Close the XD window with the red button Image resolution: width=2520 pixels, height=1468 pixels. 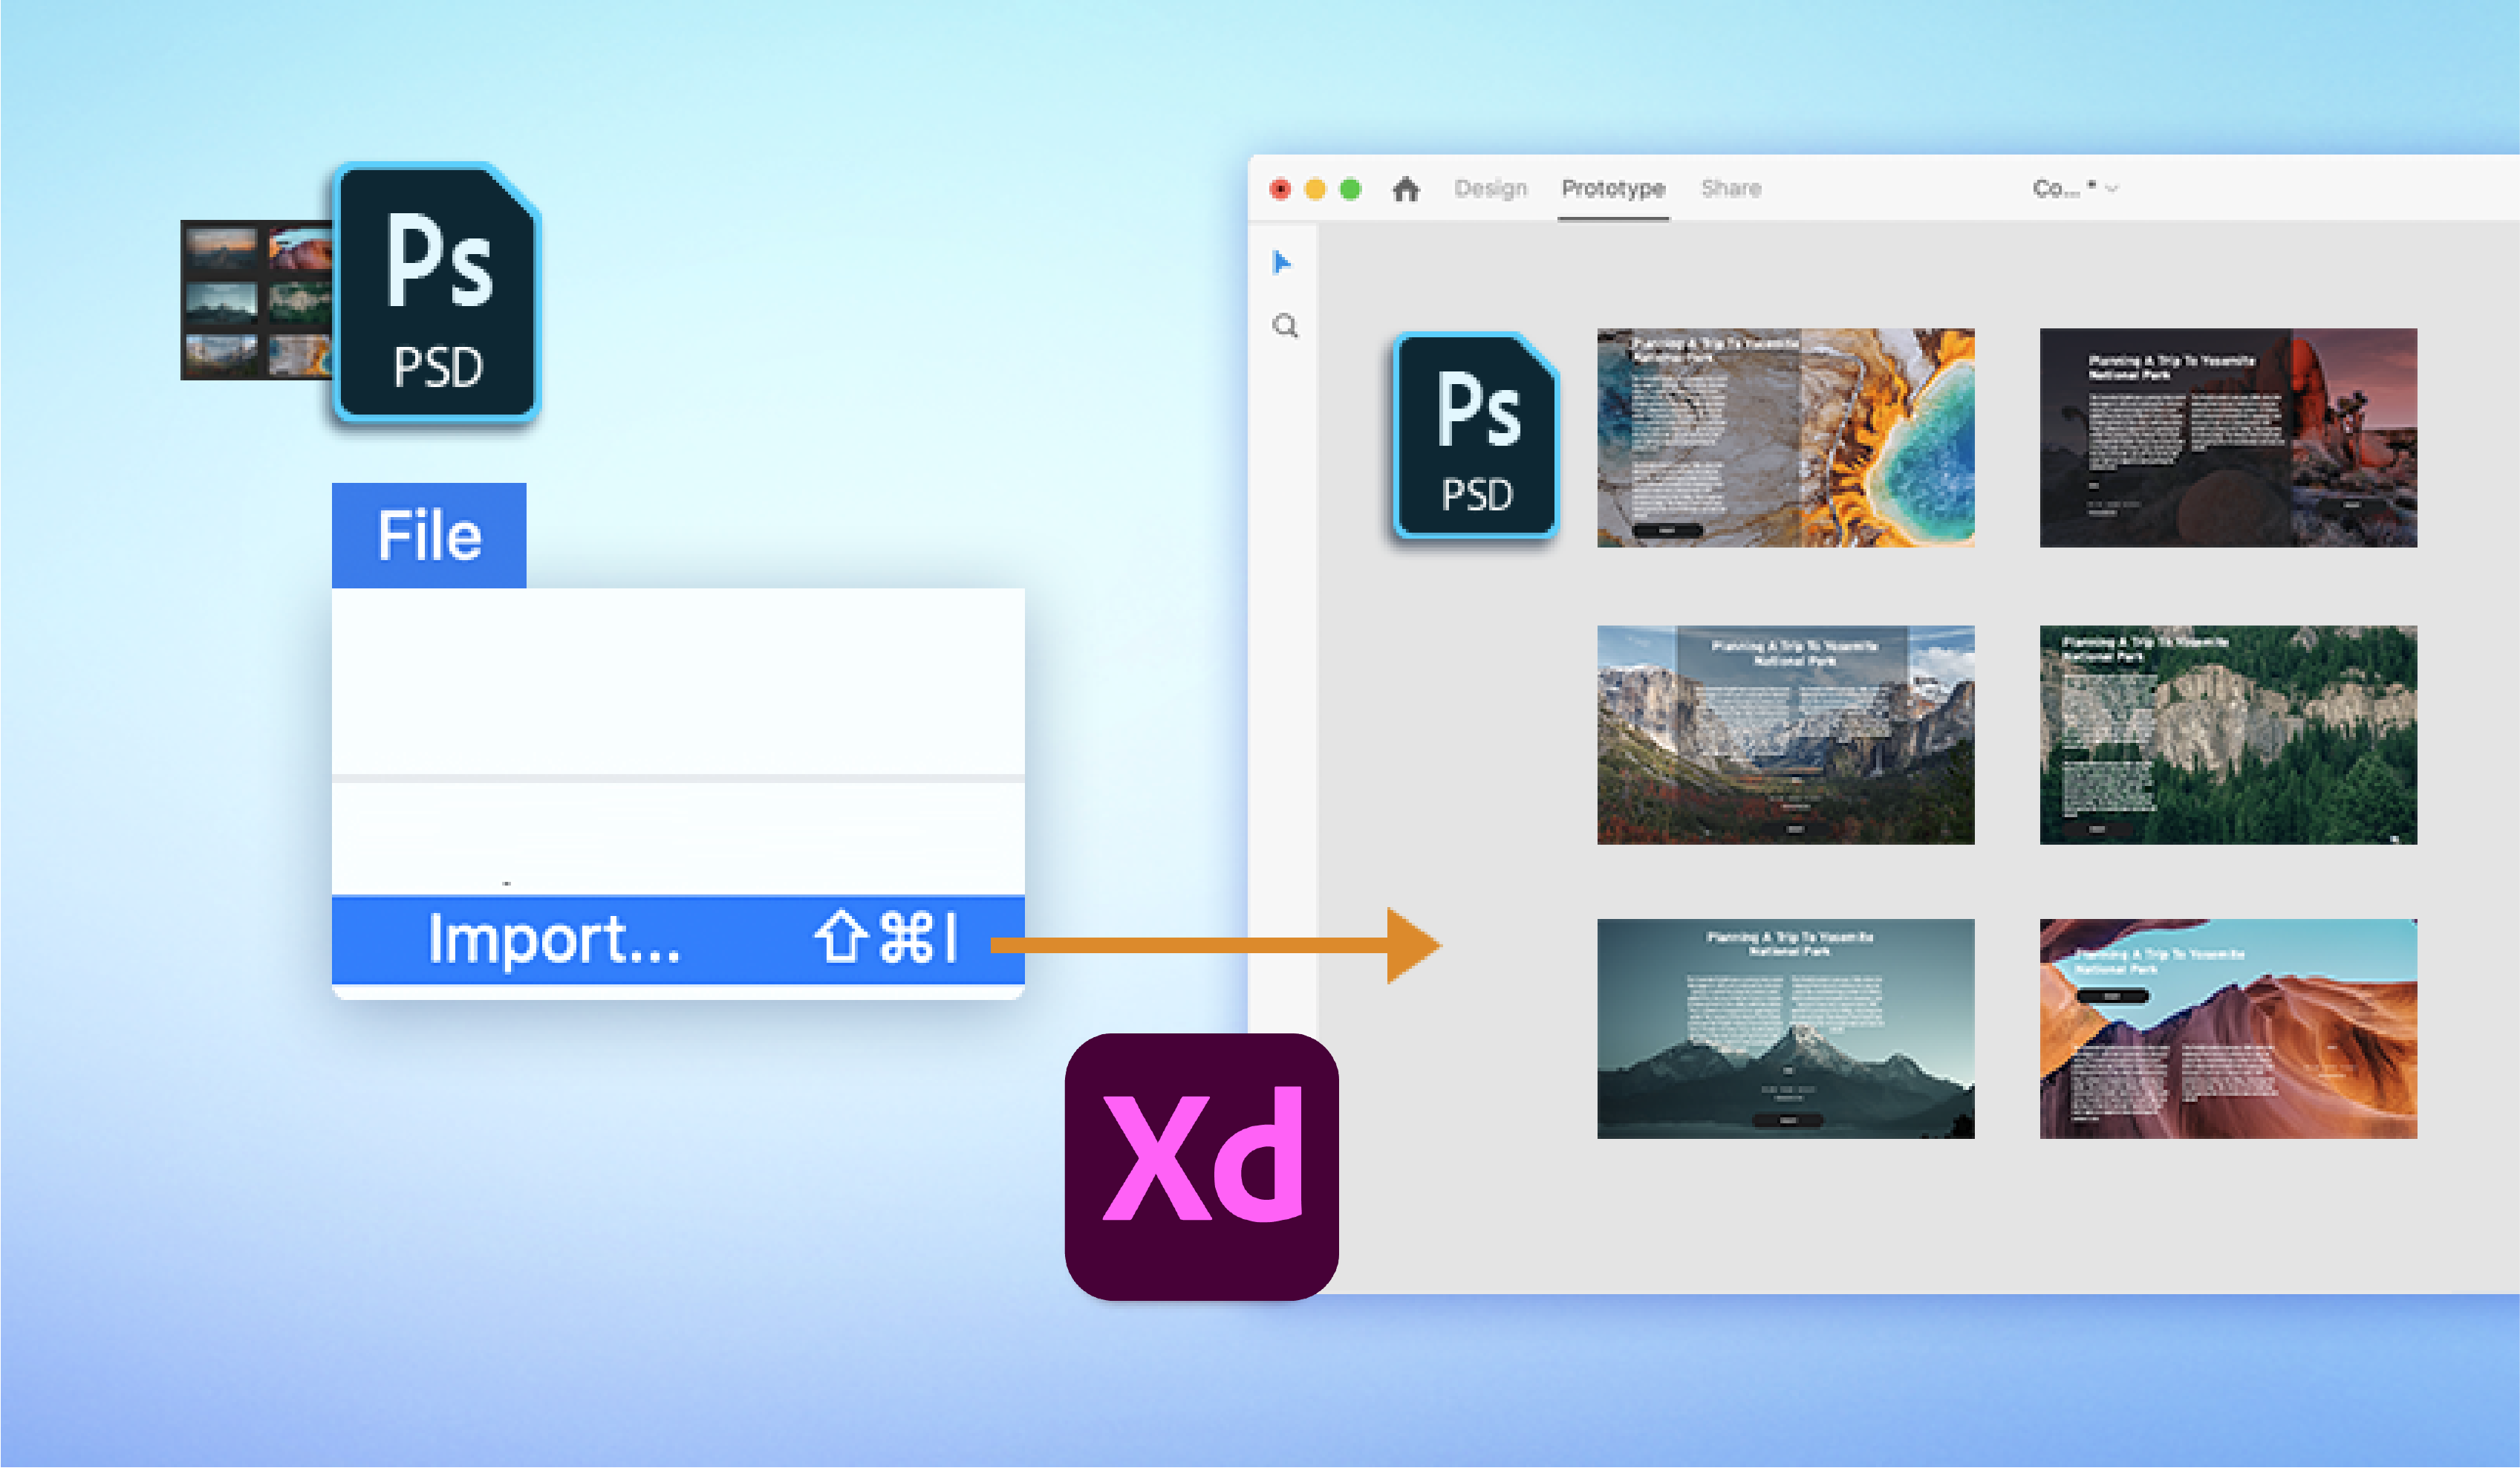(1280, 189)
